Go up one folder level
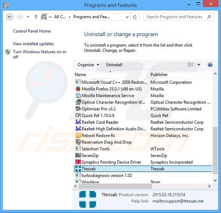 36,17
